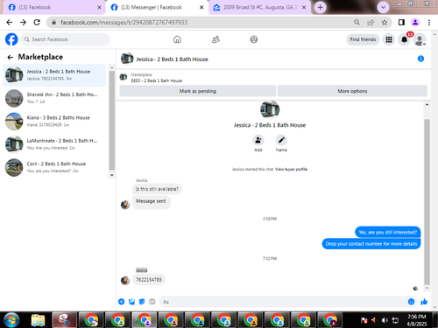Screen dimensions: 438x328
Task: Open the tab search dropdown
Action: click(383, 7)
